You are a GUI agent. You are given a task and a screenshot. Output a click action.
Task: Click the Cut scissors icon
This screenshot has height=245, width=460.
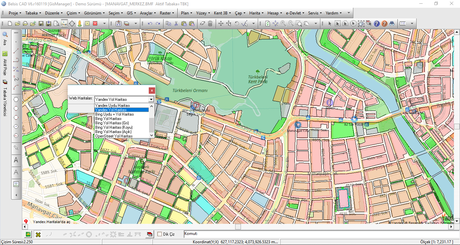pos(176,24)
